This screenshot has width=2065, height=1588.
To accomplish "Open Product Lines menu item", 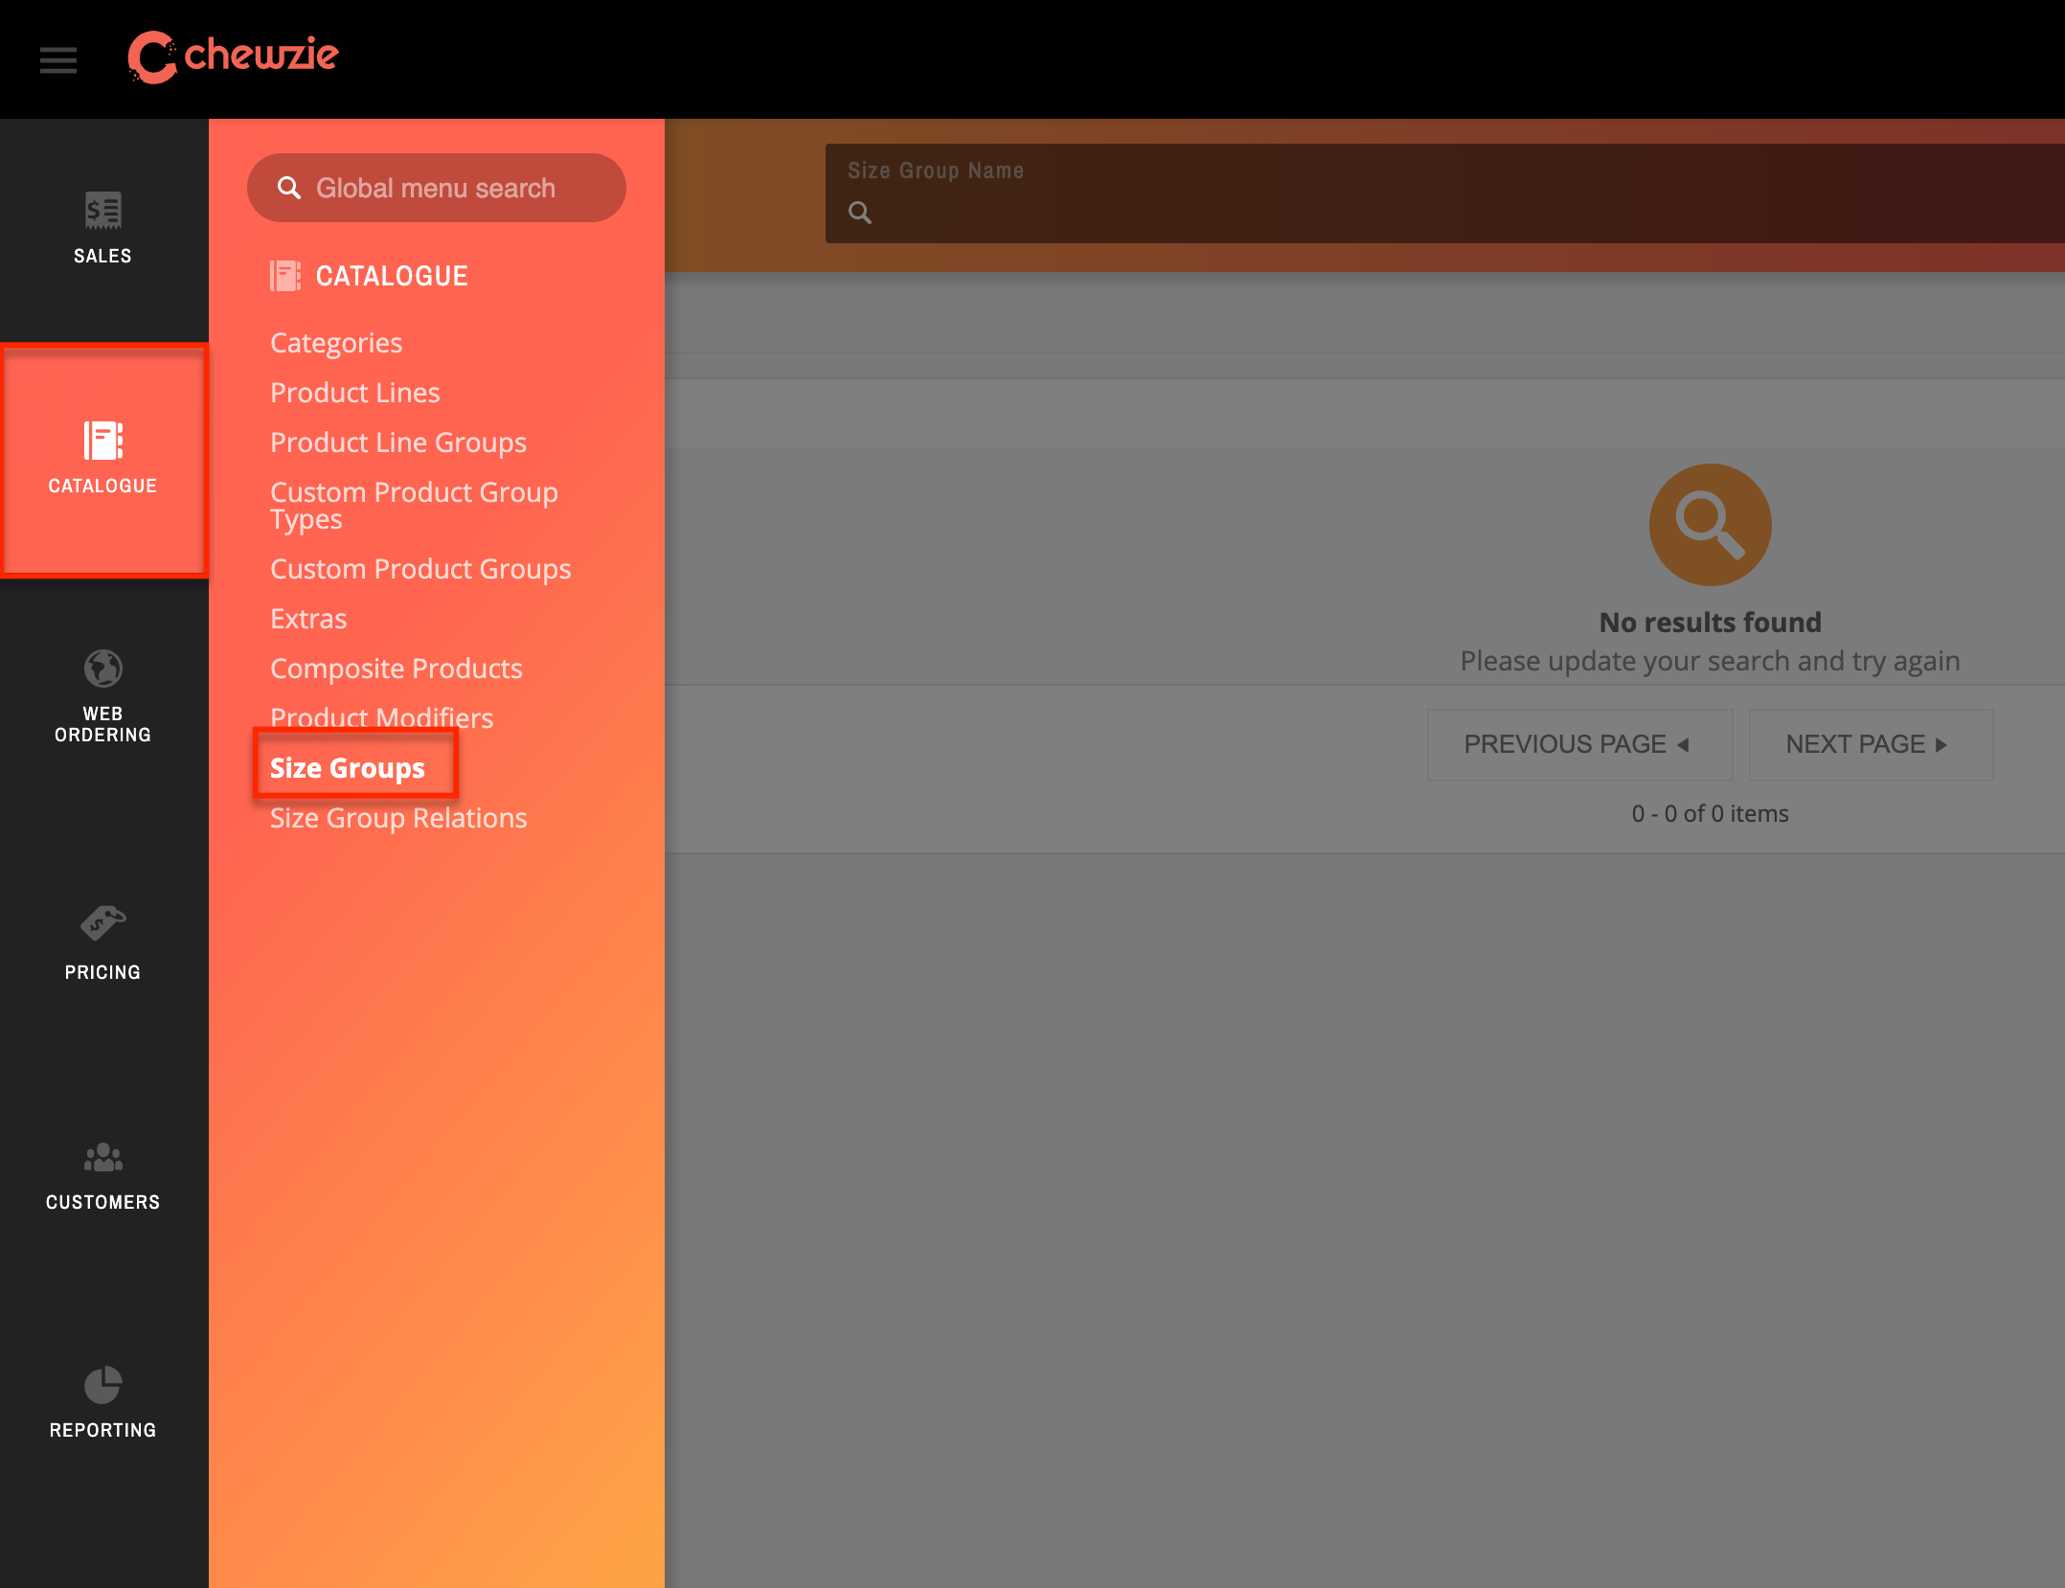I will click(355, 393).
